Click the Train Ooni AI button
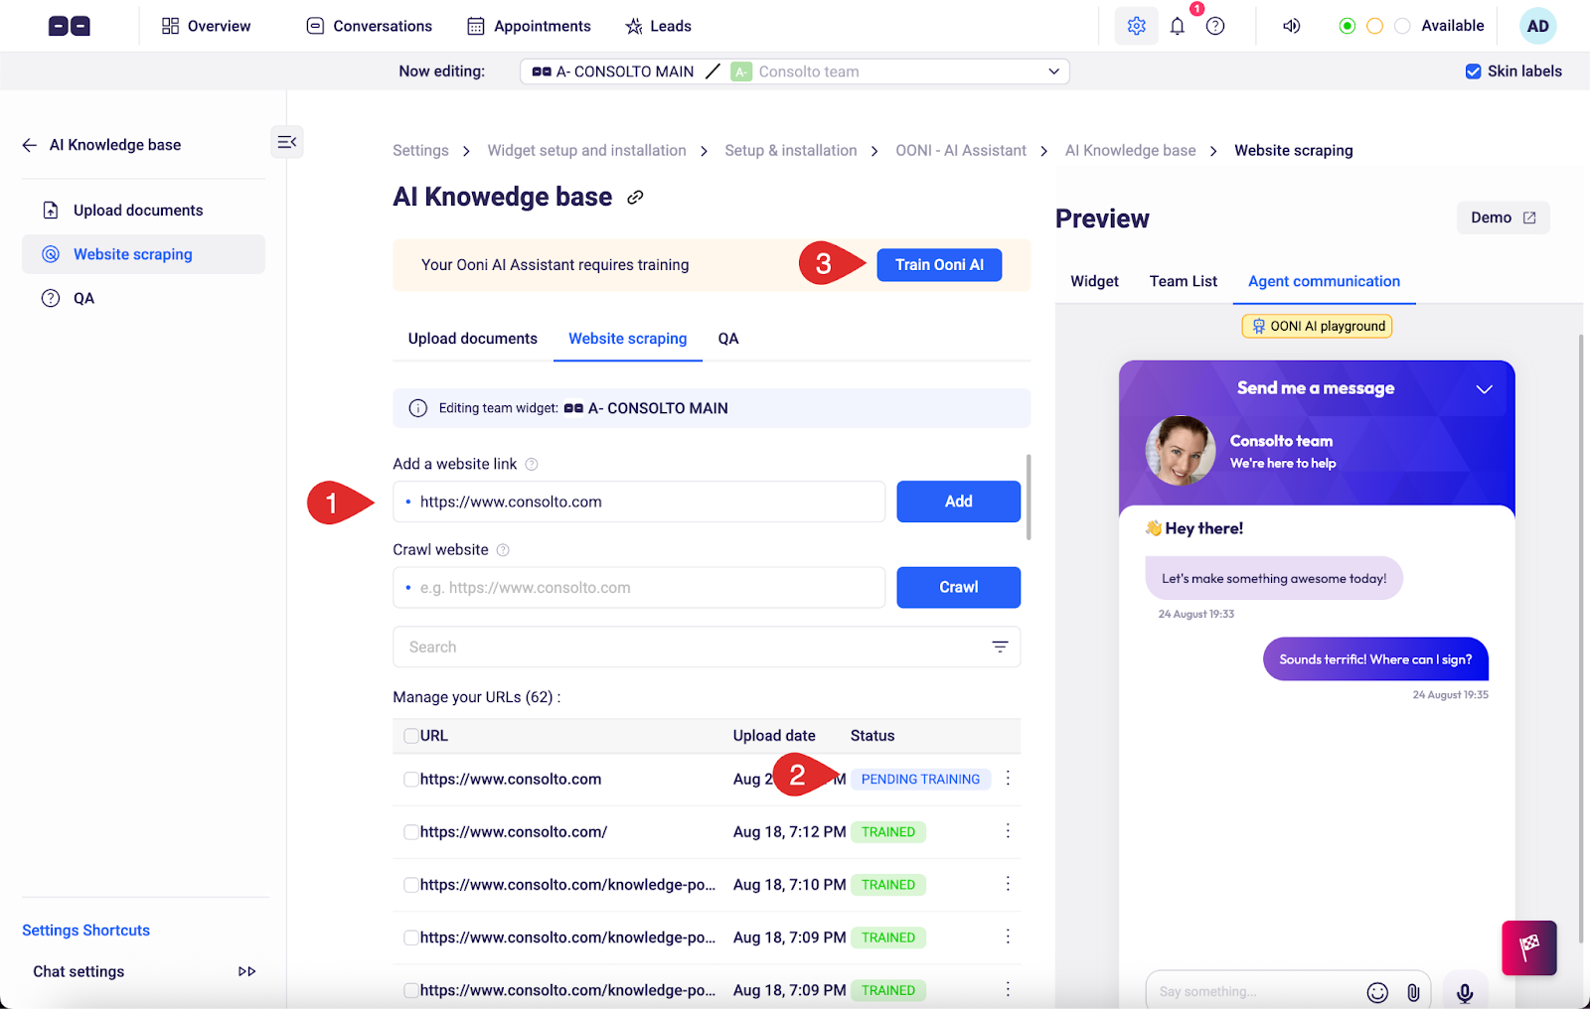 [939, 265]
